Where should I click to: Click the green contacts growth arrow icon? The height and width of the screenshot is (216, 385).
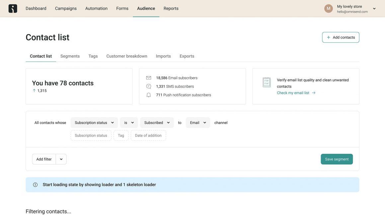pyautogui.click(x=34, y=91)
